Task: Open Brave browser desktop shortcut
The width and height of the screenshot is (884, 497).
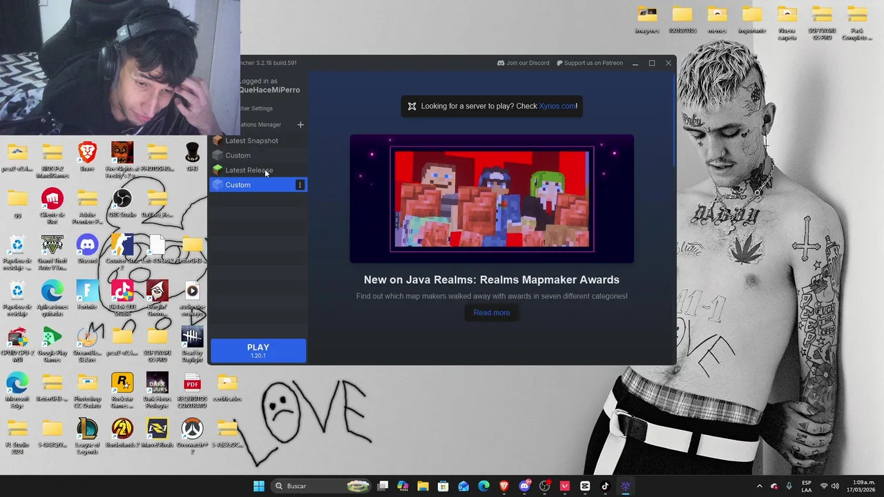Action: pos(87,157)
